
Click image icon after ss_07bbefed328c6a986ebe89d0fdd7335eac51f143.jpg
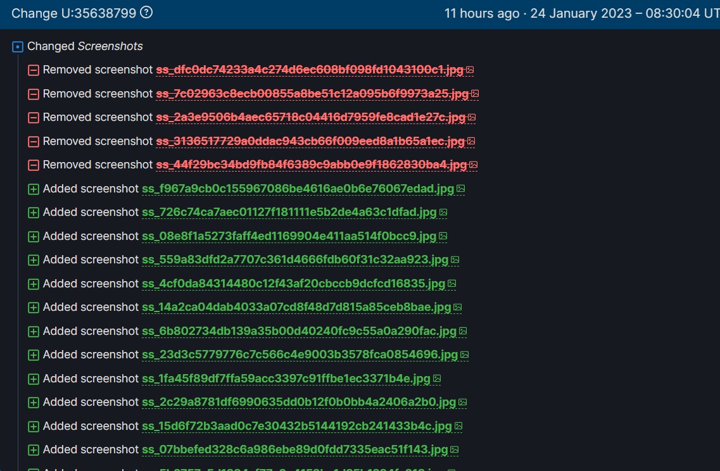tap(454, 450)
